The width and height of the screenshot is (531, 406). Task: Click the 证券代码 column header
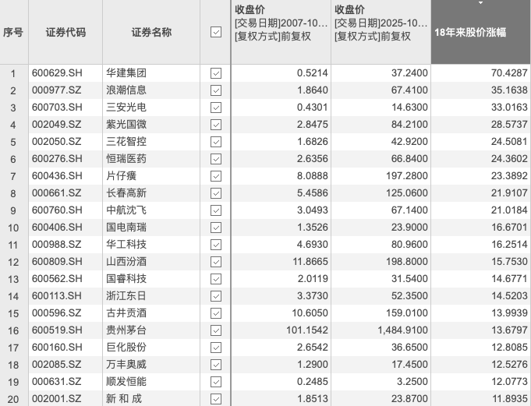[x=65, y=32]
